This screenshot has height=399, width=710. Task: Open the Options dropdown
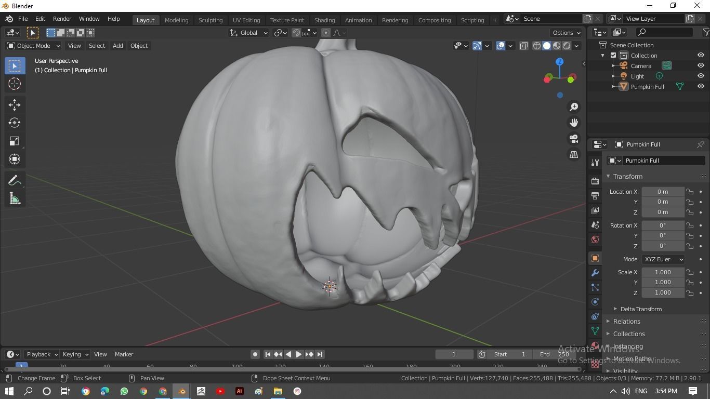tap(567, 33)
